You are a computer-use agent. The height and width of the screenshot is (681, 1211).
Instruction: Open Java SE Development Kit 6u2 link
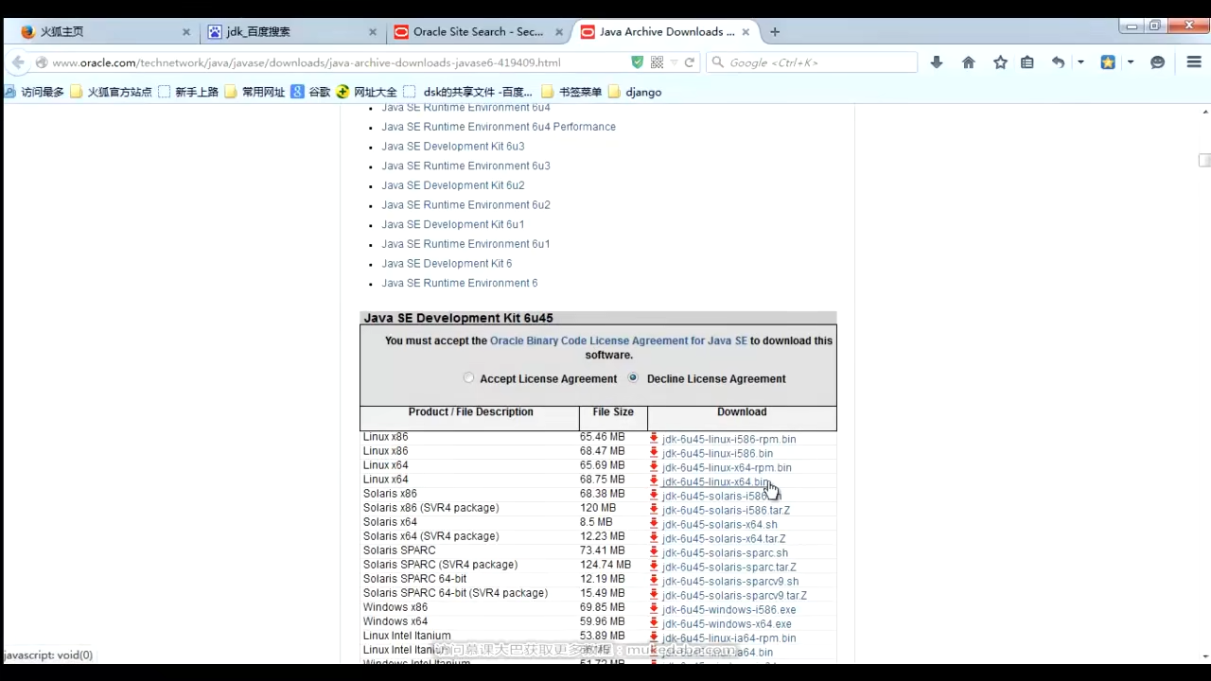[x=452, y=185]
